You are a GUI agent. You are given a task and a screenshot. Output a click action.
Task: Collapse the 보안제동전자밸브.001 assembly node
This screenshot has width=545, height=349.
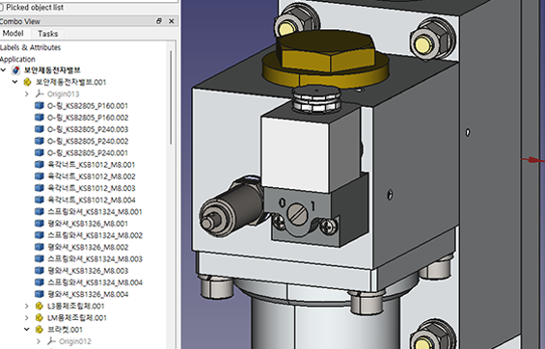tap(14, 82)
